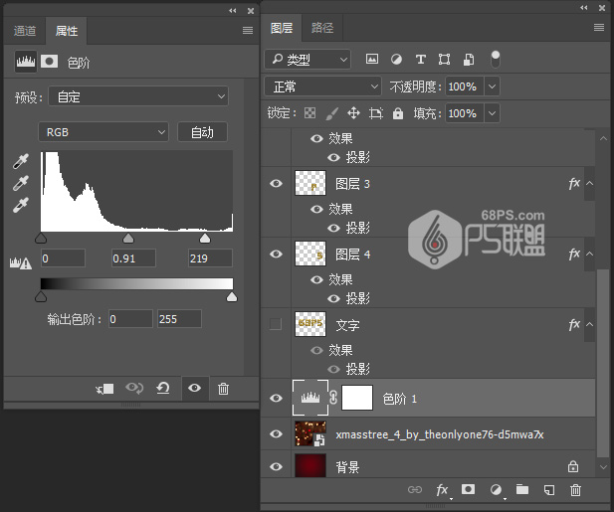Filter layers by text type
Viewport: 614px width, 512px height.
tap(421, 60)
